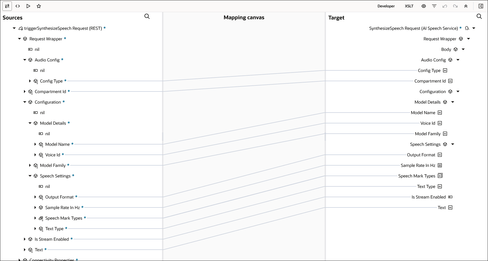Screen dimensions: 488x261
Task: Toggle Developer mode on
Action: tap(386, 6)
